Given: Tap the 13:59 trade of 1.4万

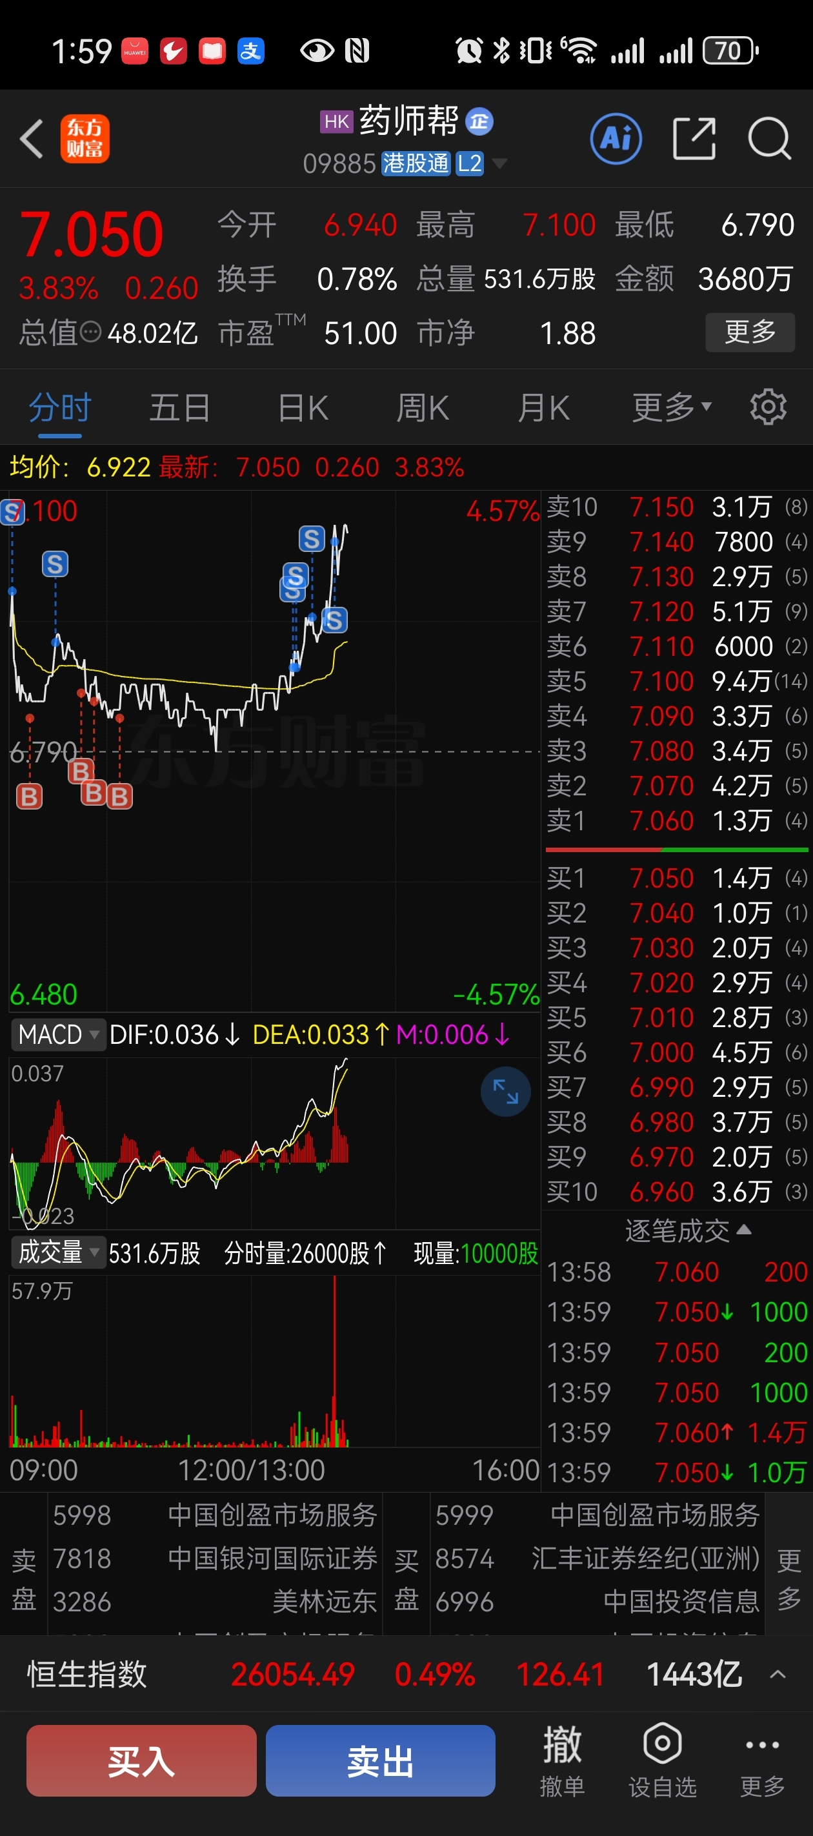Looking at the screenshot, I should tap(677, 1433).
